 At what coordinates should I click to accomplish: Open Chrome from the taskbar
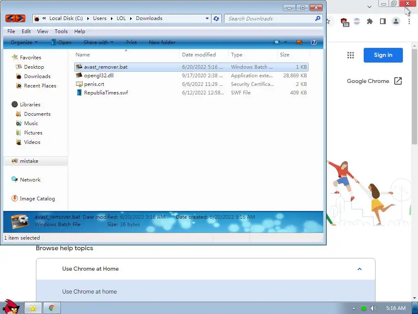pyautogui.click(x=52, y=308)
